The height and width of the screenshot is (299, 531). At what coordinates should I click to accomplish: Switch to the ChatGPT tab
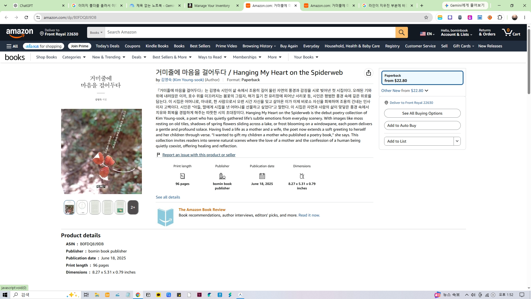[x=39, y=6]
